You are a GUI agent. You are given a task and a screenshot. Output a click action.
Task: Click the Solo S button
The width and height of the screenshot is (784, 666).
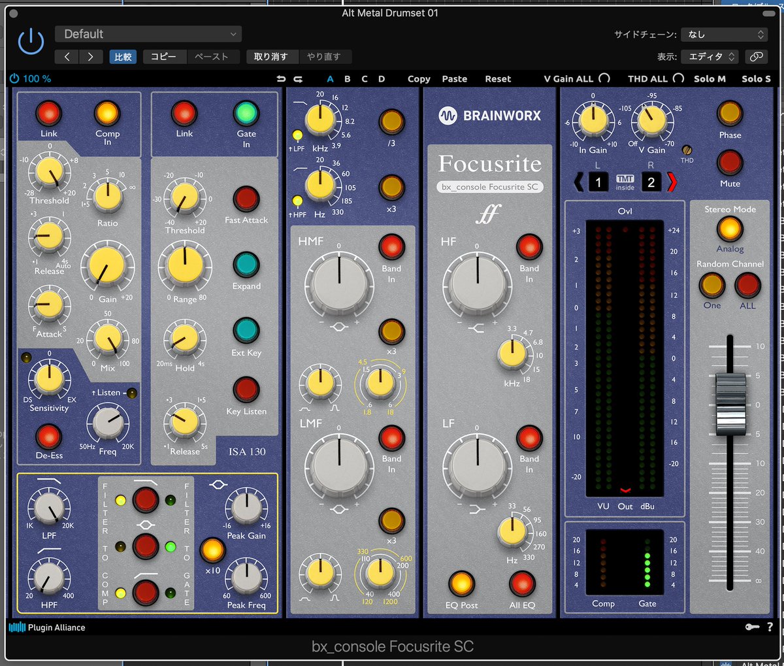click(756, 78)
